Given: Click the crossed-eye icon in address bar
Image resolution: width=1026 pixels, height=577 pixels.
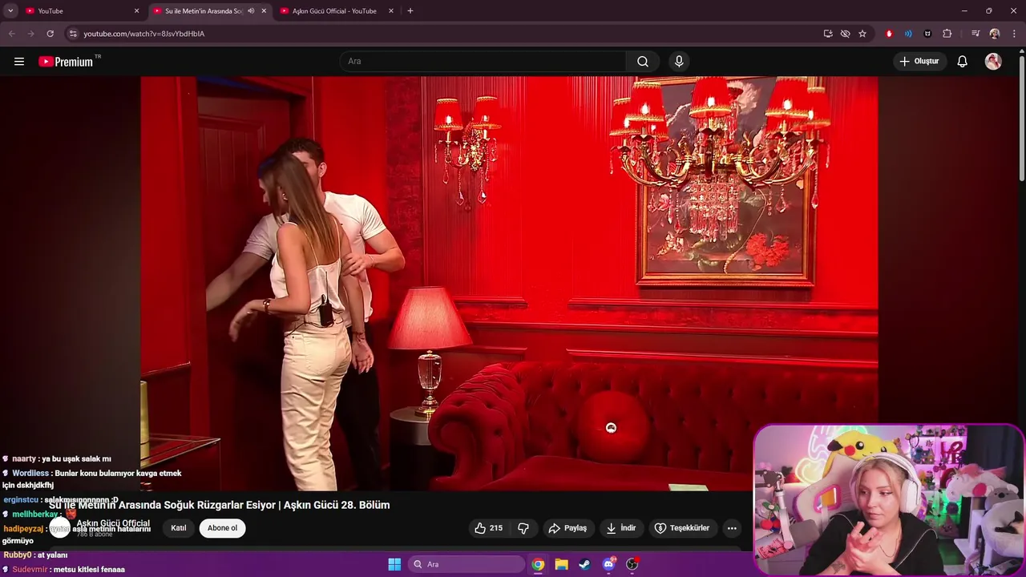Looking at the screenshot, I should click(x=845, y=34).
